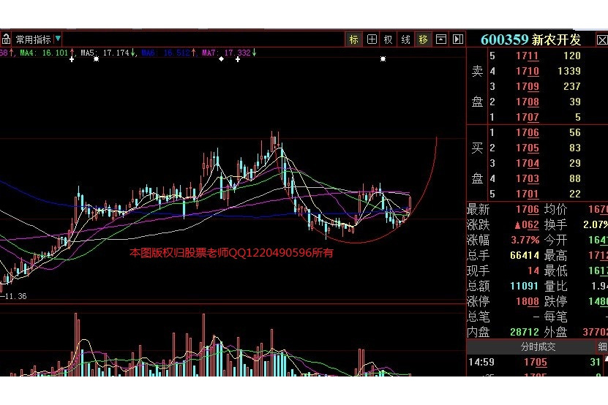Click the 权 adjustment toolbar button
The height and width of the screenshot is (405, 608).
(389, 39)
